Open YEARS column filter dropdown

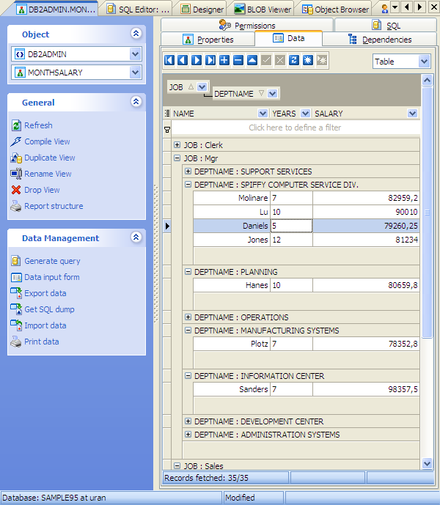click(305, 114)
